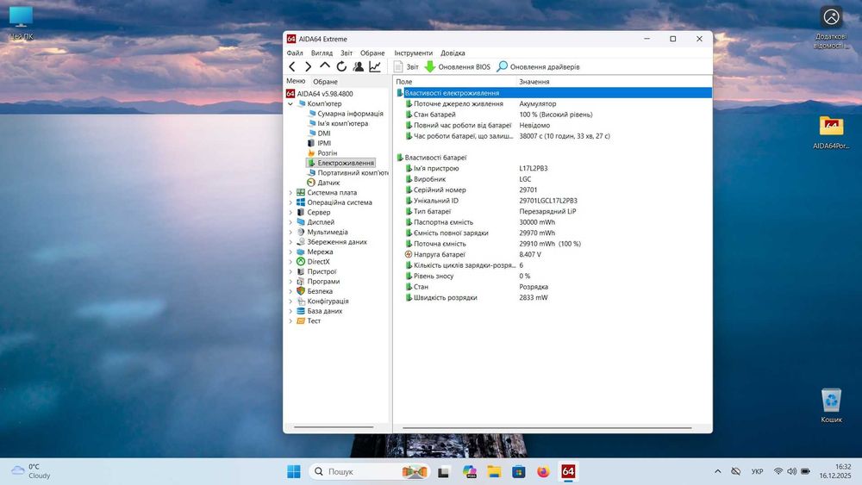862x485 pixels.
Task: Go up one level with the up arrow icon
Action: [325, 66]
